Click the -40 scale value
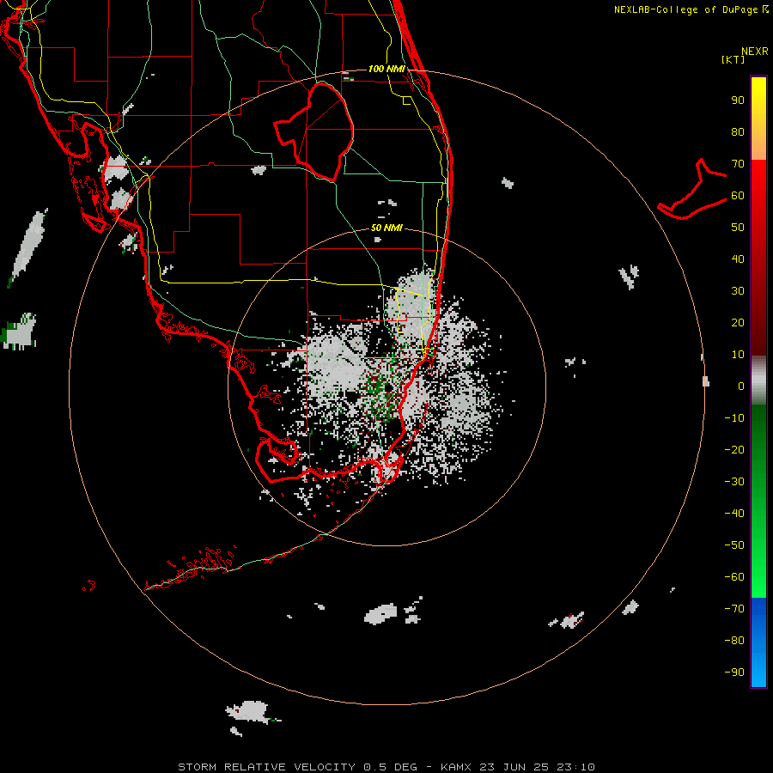This screenshot has width=773, height=773. (734, 514)
